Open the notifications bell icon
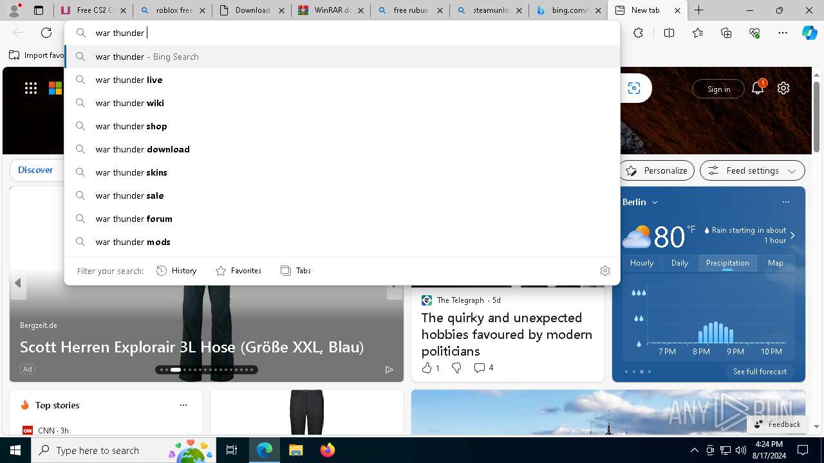The width and height of the screenshot is (824, 463). click(x=758, y=88)
